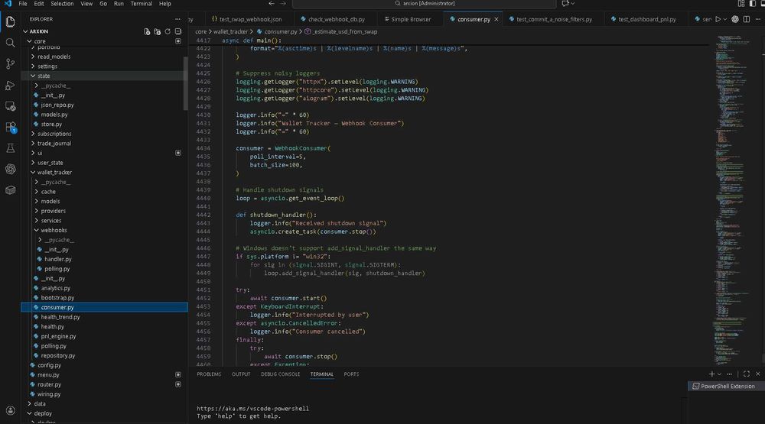Click wallet_tracker in the breadcrumb
The width and height of the screenshot is (765, 424).
pos(231,31)
